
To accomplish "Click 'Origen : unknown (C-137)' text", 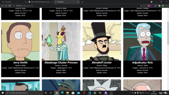I will point(143,68).
